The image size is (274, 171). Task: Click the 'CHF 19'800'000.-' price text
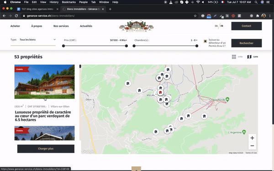point(37,106)
